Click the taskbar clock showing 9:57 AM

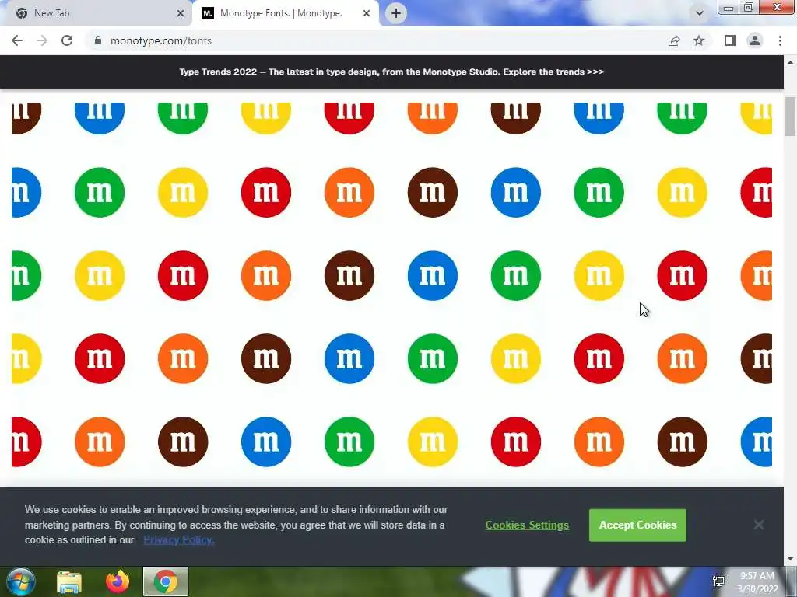tap(757, 582)
